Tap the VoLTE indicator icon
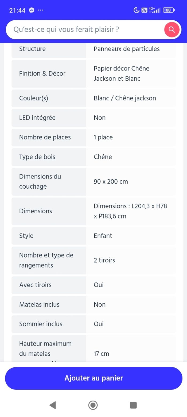This screenshot has height=417, width=187. point(145,10)
